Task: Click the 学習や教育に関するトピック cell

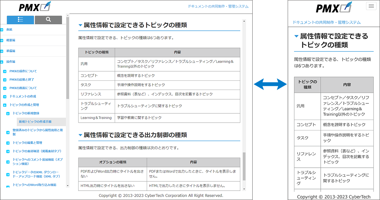Action: [177, 118]
